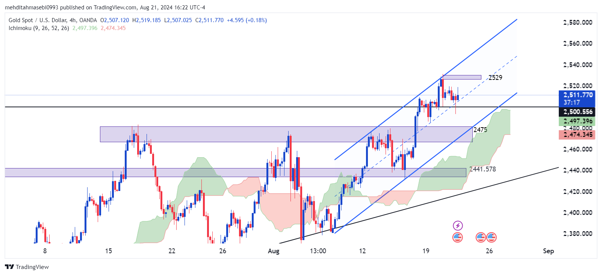The height and width of the screenshot is (275, 602).
Task: Click the Gold Spot / U.S. Dollar symbol title
Action: click(53, 20)
